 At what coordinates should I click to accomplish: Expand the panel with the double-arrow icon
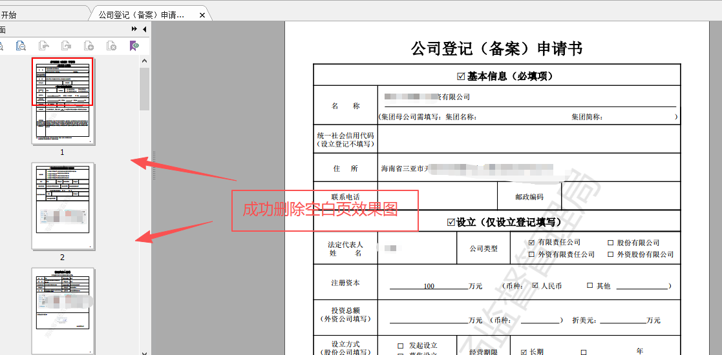click(134, 29)
